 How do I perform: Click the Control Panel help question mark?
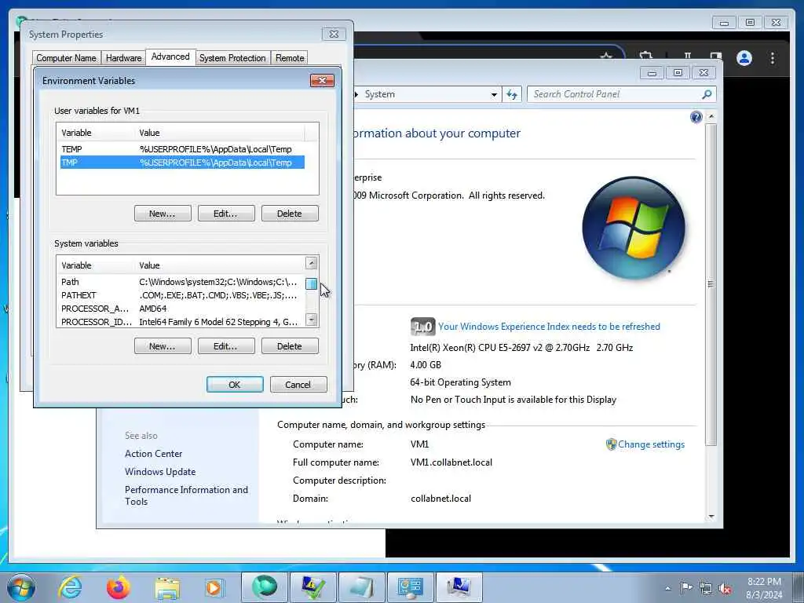[696, 118]
